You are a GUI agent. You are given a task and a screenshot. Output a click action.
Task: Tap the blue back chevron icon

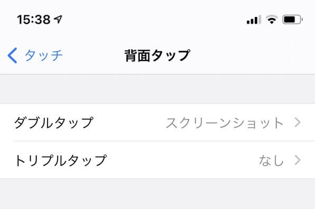pyautogui.click(x=13, y=55)
